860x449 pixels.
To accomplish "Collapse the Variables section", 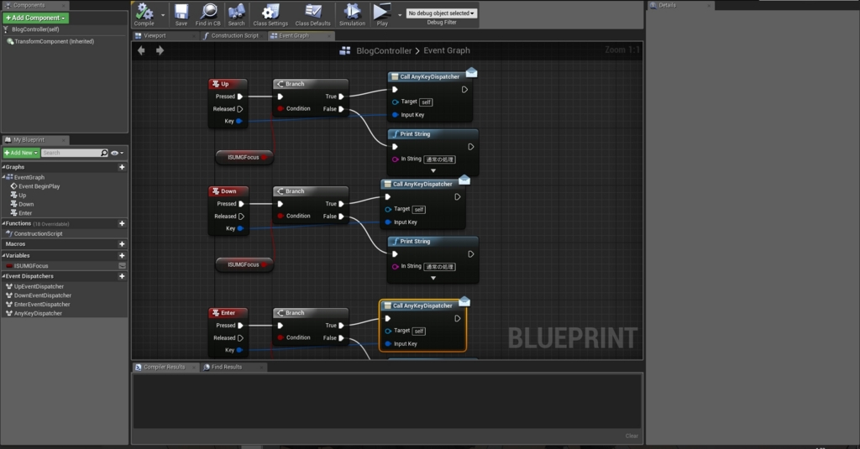I will click(3, 255).
